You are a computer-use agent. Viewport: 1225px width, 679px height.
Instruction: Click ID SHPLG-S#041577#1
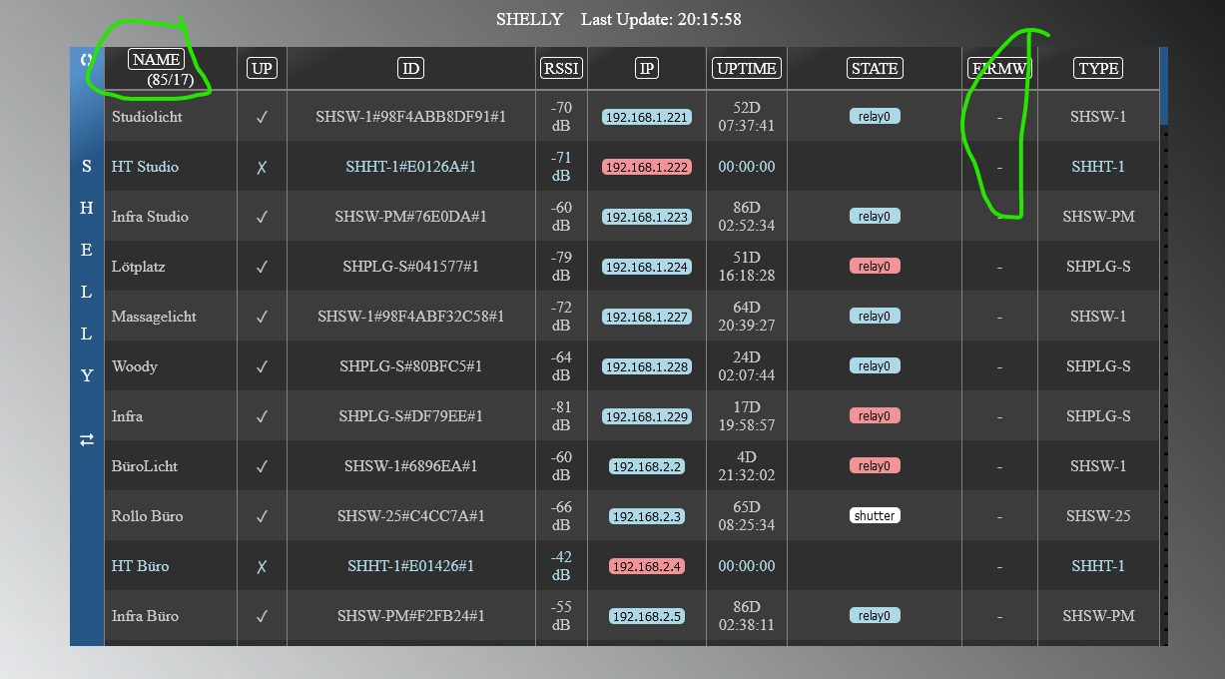click(410, 267)
